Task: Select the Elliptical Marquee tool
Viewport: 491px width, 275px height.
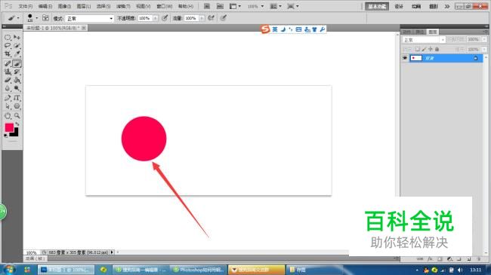Action: tap(8, 38)
